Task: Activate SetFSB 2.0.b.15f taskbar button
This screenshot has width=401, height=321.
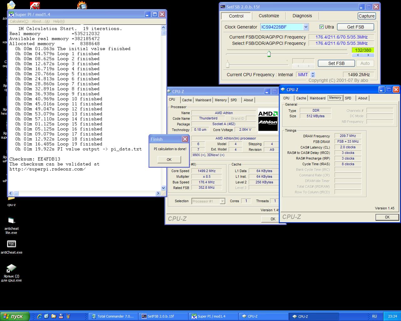Action: coord(163,316)
